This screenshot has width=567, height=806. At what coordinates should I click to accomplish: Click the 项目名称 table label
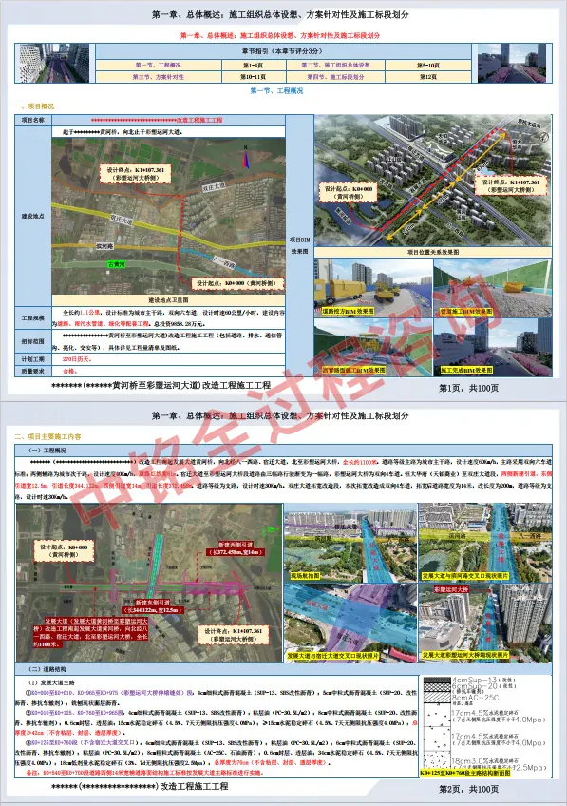(x=33, y=120)
